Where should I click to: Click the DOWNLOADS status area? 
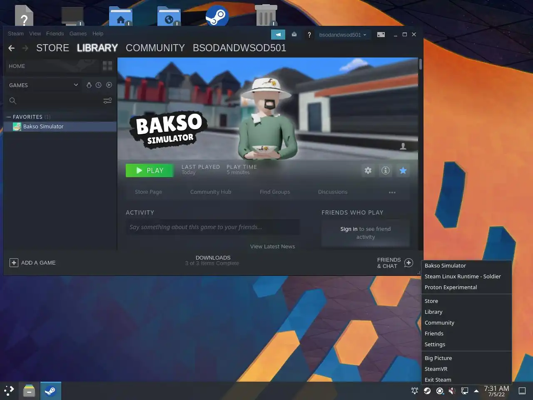pyautogui.click(x=213, y=260)
